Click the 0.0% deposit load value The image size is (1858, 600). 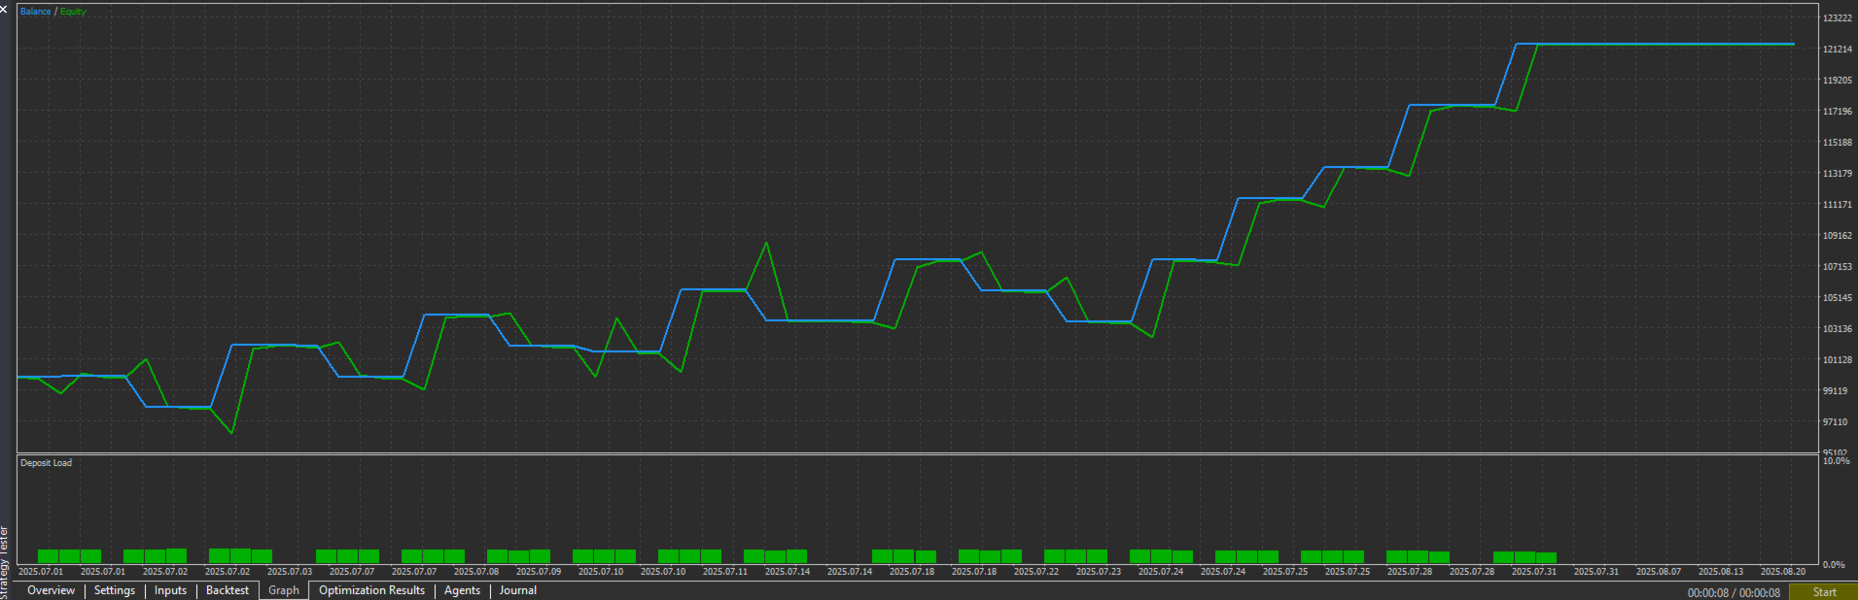point(1834,565)
